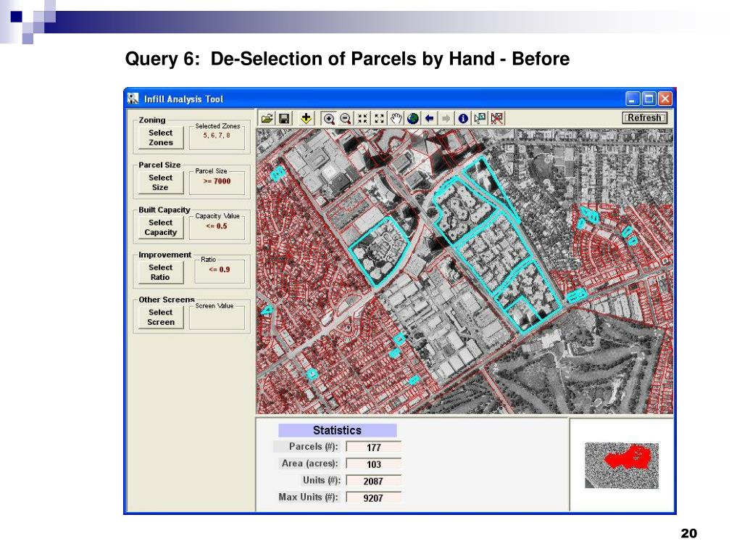Viewport: 742px width, 557px height.
Task: Select the pan hand tool
Action: tap(396, 118)
